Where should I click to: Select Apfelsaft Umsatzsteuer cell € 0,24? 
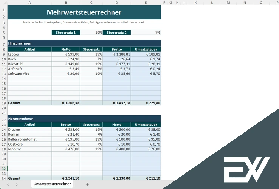tap(146, 69)
